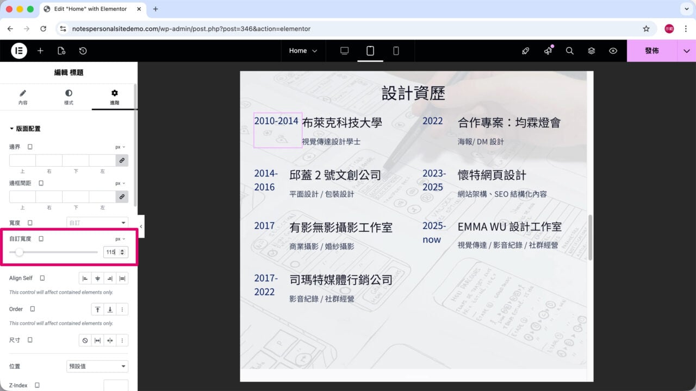
Task: Set Align Self to start
Action: click(x=85, y=278)
